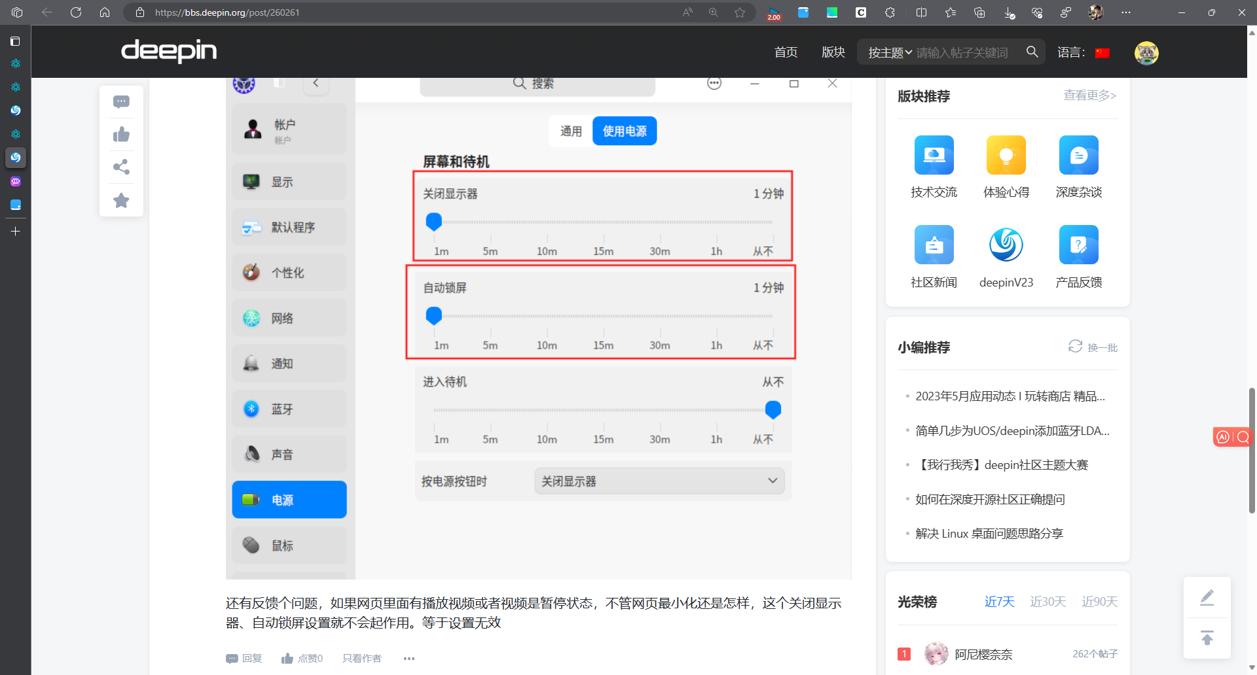Refresh recommendations with the 换一批 icon
The image size is (1257, 675).
[x=1074, y=347]
